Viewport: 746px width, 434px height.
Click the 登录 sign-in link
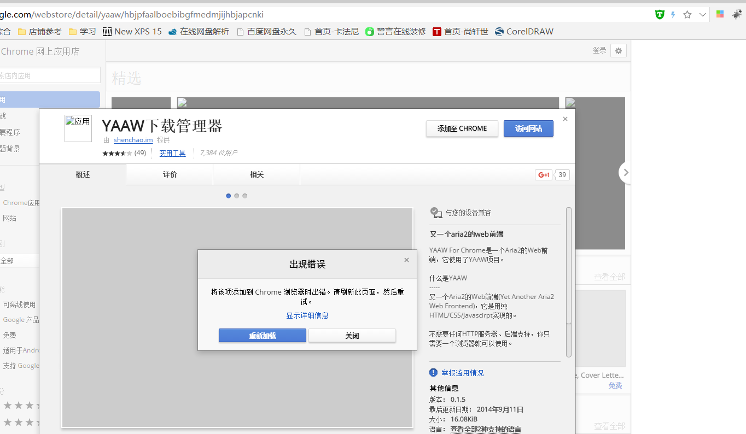click(x=599, y=50)
